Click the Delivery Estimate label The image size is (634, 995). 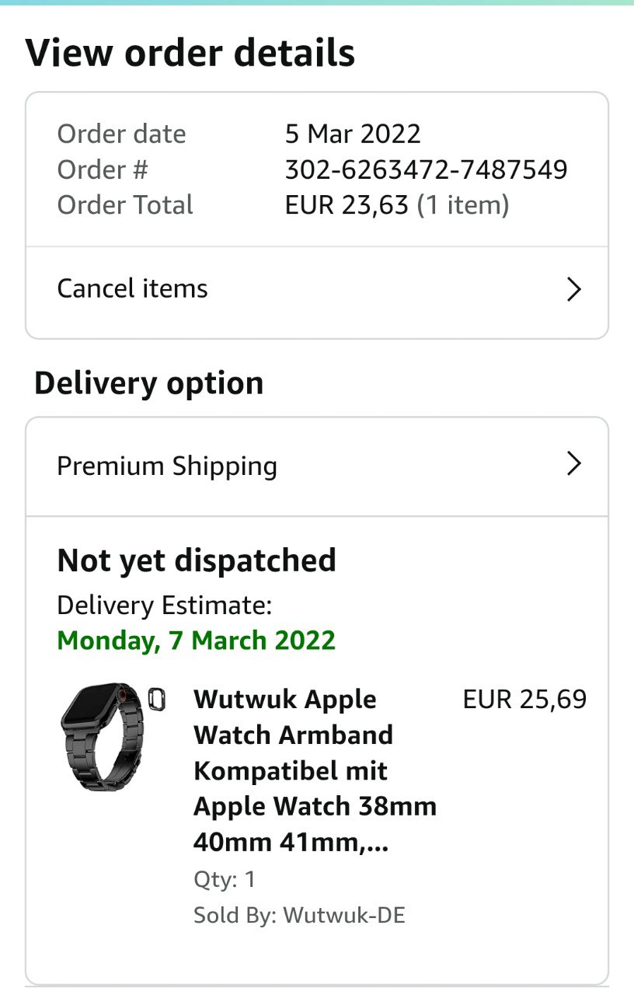point(165,605)
